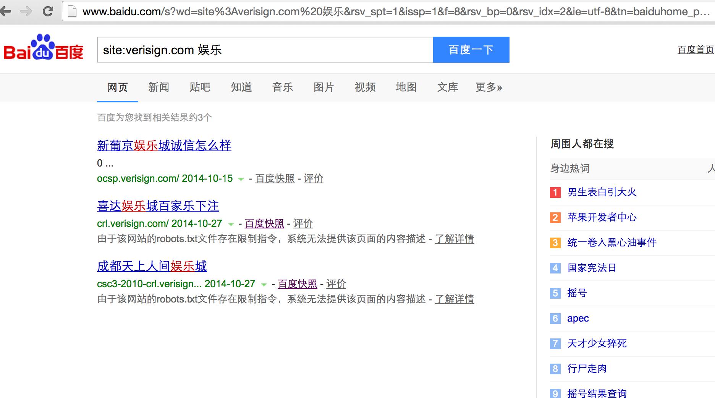Click hot search rank badge 6

tap(555, 318)
